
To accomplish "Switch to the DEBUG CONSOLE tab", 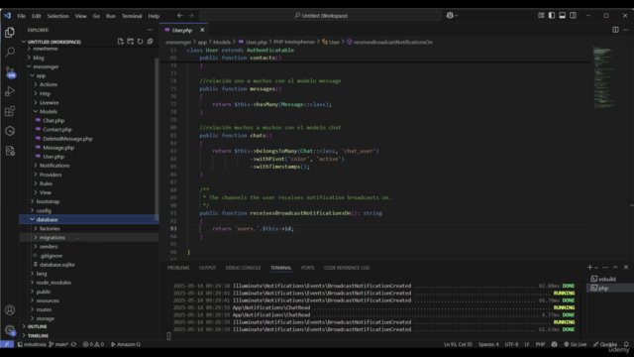I will (243, 268).
